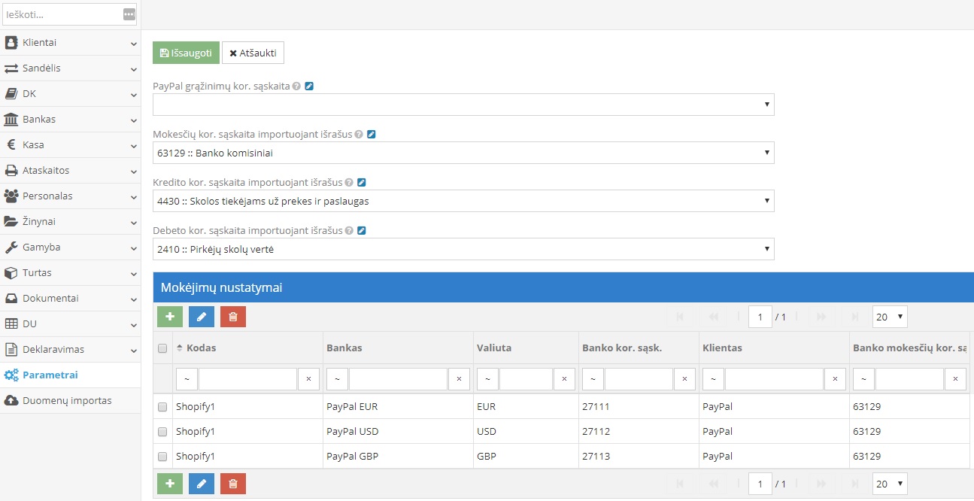The height and width of the screenshot is (501, 974).
Task: Click the Išsaugoti button
Action: (185, 53)
